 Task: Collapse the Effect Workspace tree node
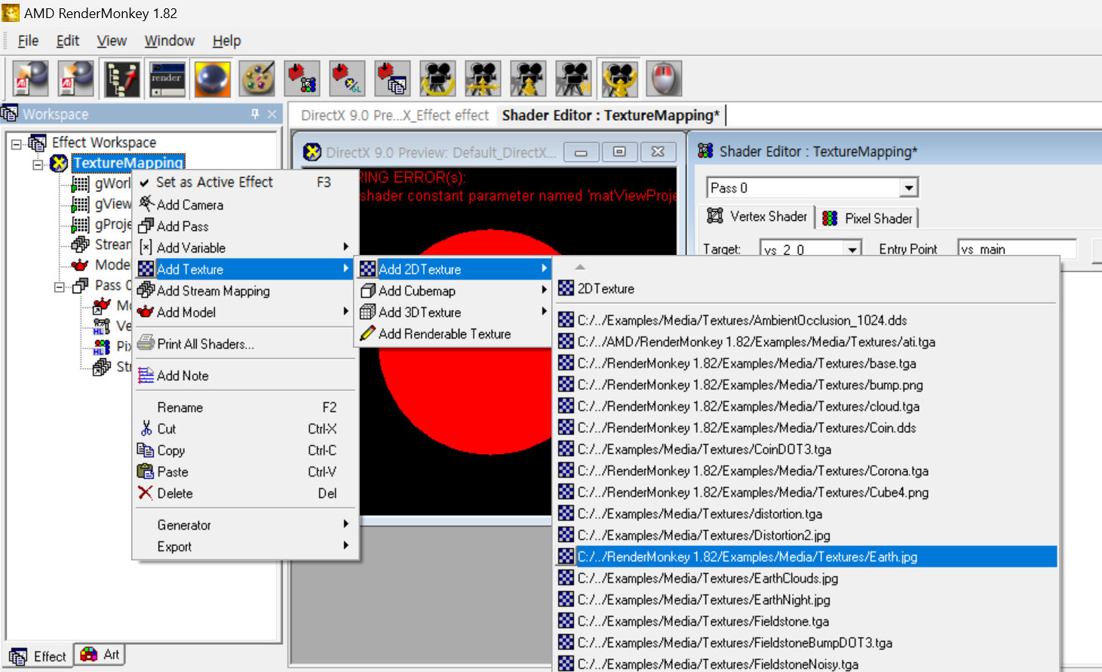(17, 143)
